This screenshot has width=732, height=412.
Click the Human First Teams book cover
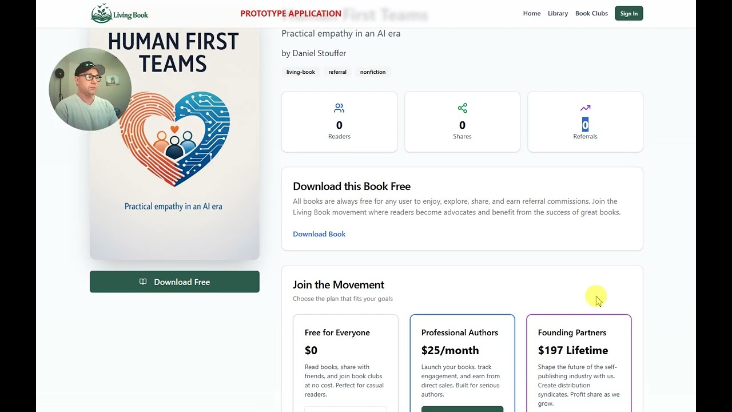click(x=174, y=143)
